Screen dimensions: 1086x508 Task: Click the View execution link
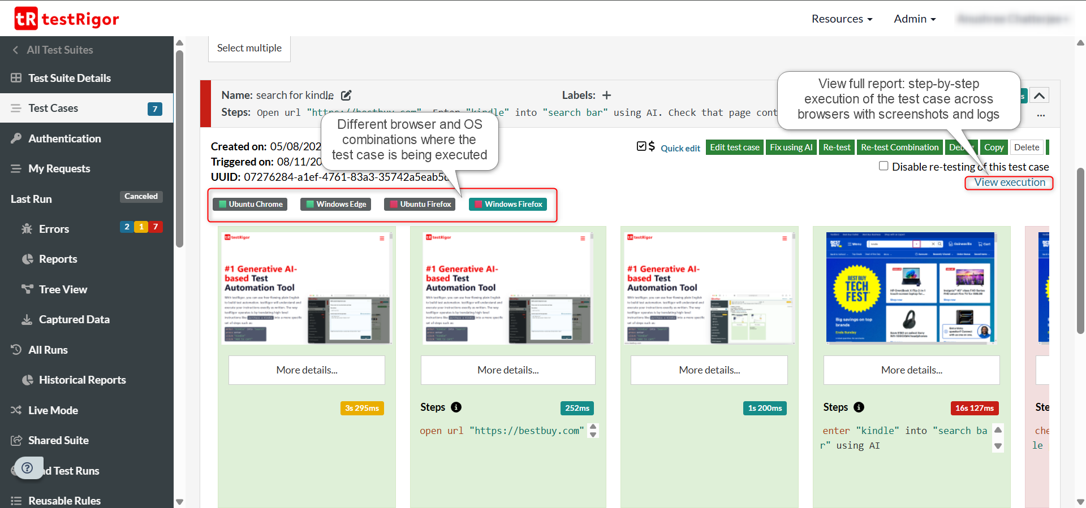[1009, 183]
